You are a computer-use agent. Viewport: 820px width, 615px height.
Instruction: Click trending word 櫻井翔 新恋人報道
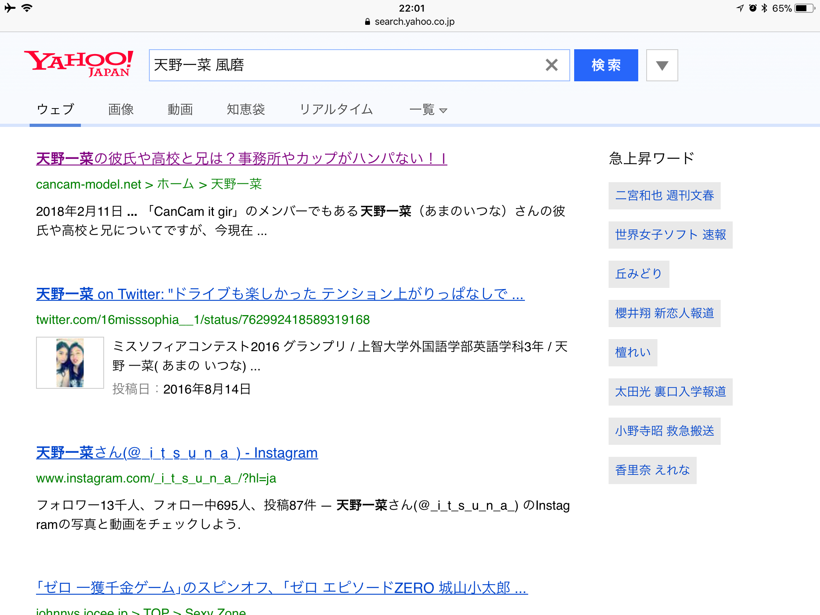(665, 313)
